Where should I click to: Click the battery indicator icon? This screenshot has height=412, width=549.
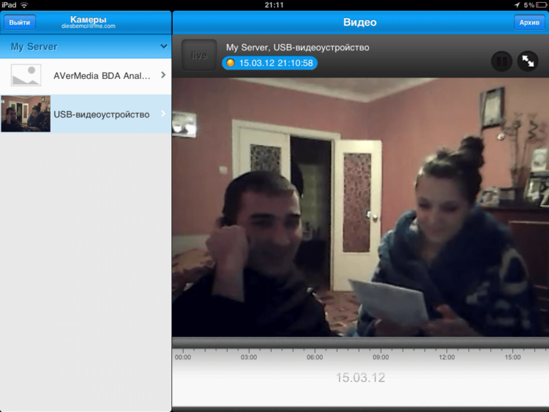pos(541,5)
